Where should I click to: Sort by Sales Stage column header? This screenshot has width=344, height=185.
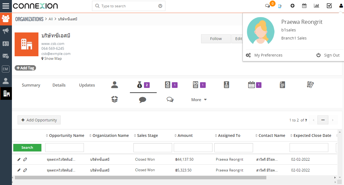(x=147, y=136)
